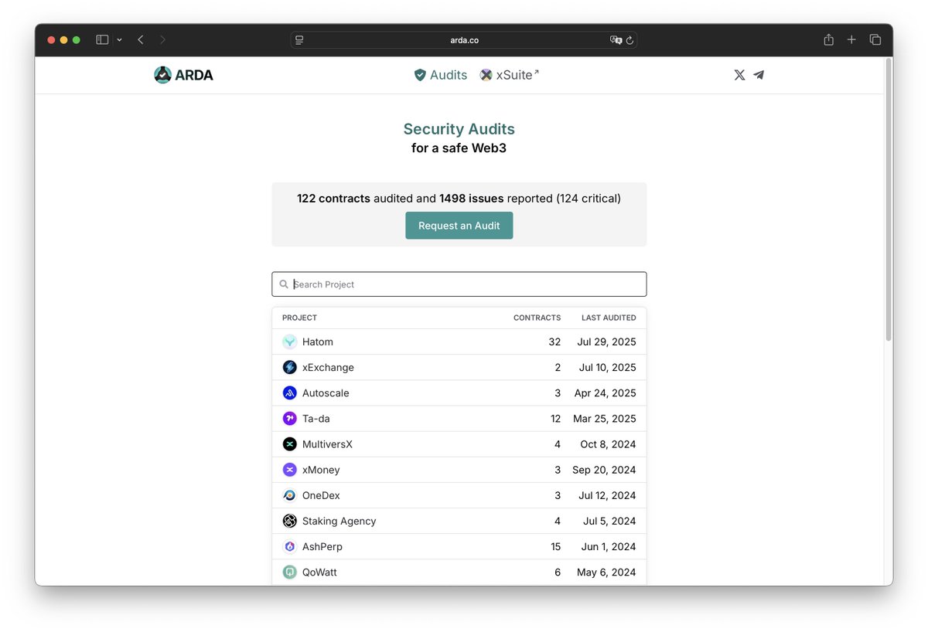928x632 pixels.
Task: Click the Jul 5, 2024 date cell
Action: [609, 521]
